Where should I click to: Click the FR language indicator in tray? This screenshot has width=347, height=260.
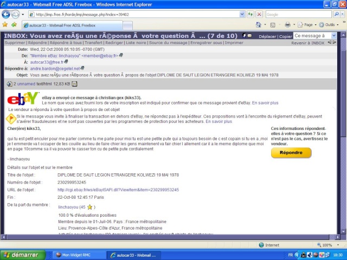pyautogui.click(x=291, y=255)
